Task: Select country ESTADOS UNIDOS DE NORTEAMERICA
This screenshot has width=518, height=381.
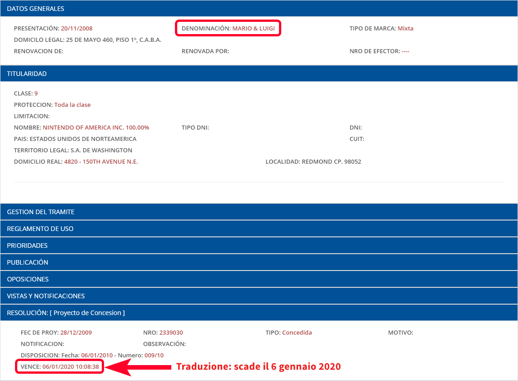Action: coord(83,139)
